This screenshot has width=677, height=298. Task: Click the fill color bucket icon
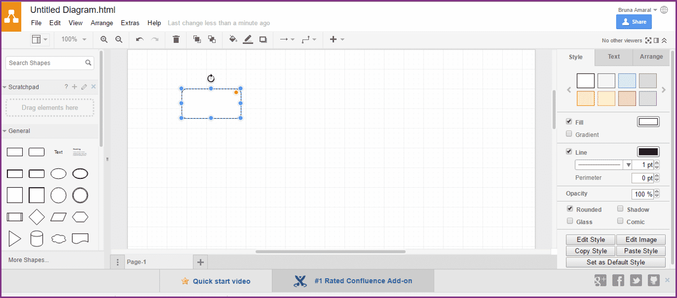pos(233,40)
